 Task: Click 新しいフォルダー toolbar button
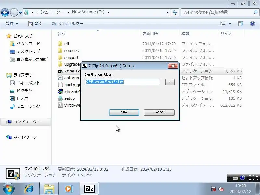point(67,24)
